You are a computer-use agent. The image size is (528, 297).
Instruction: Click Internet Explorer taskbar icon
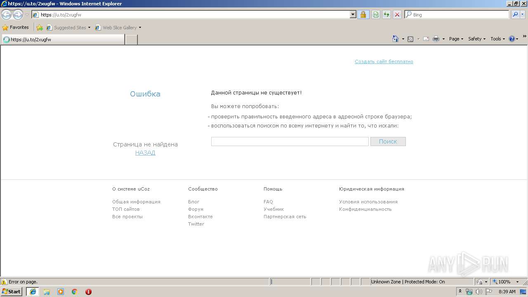pos(33,292)
